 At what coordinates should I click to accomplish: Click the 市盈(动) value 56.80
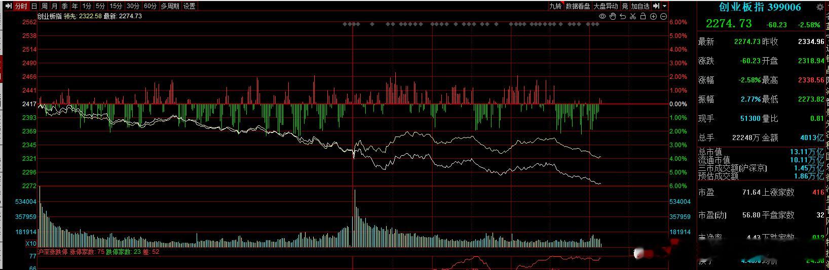pos(752,215)
